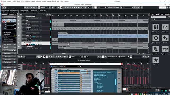
Task: Select the Split scissors tool in the top toolbar
Action: (68, 7)
